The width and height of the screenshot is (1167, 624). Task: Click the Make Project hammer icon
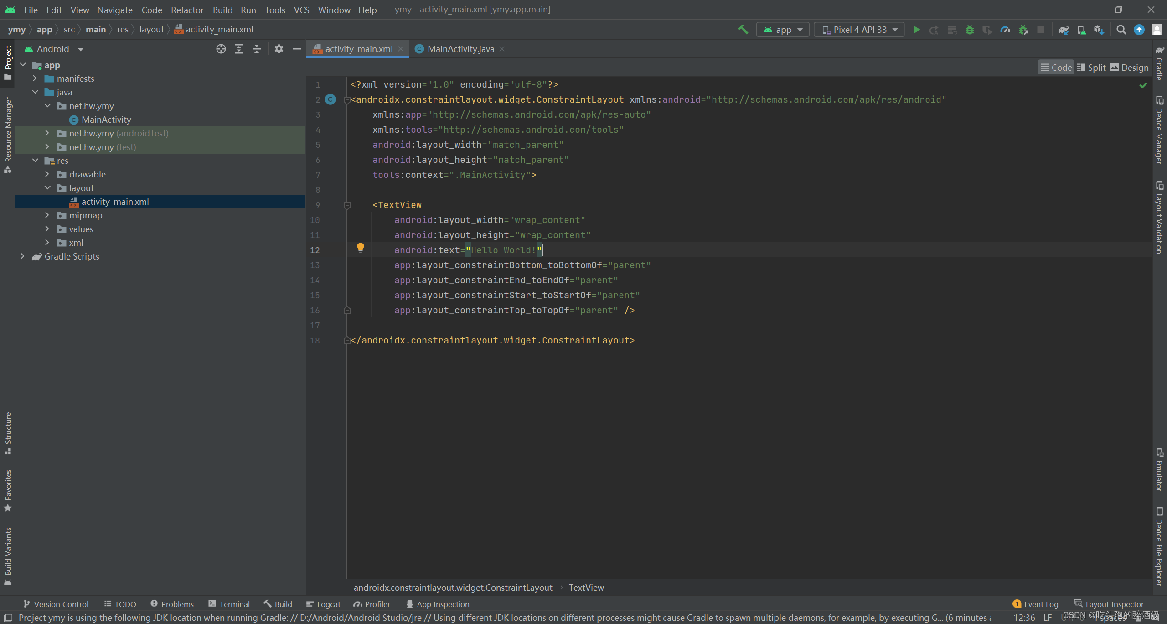tap(743, 30)
